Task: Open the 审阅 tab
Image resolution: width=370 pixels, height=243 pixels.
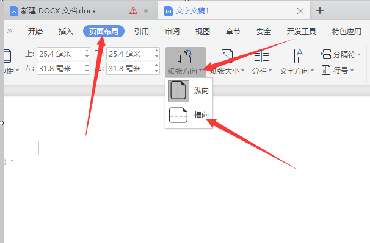Action: pyautogui.click(x=172, y=31)
